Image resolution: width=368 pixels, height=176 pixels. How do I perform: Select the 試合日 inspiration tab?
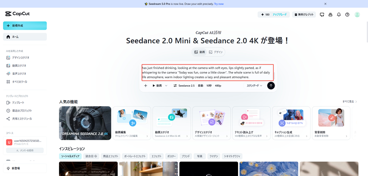click(91, 156)
